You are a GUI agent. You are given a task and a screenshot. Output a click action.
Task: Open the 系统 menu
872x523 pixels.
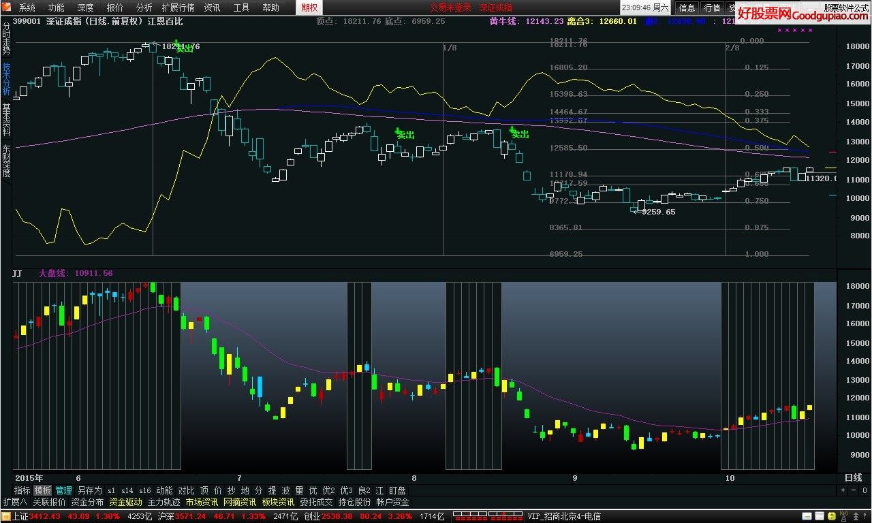point(27,7)
